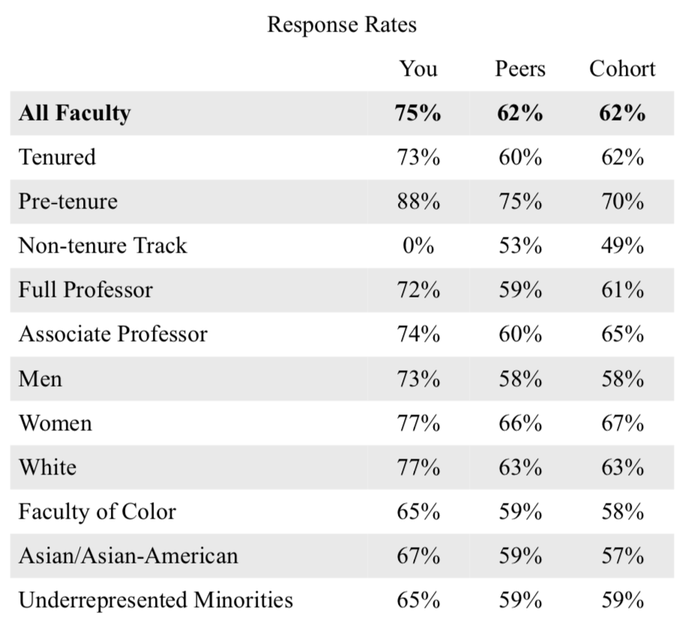The height and width of the screenshot is (631, 685).
Task: Select the All Faculty row label
Action: click(75, 113)
